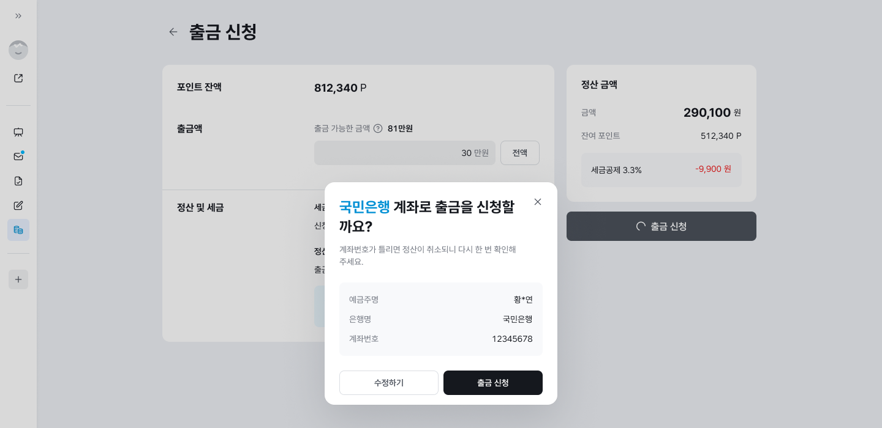Click the 세금공제 3.3% row

[x=661, y=170]
